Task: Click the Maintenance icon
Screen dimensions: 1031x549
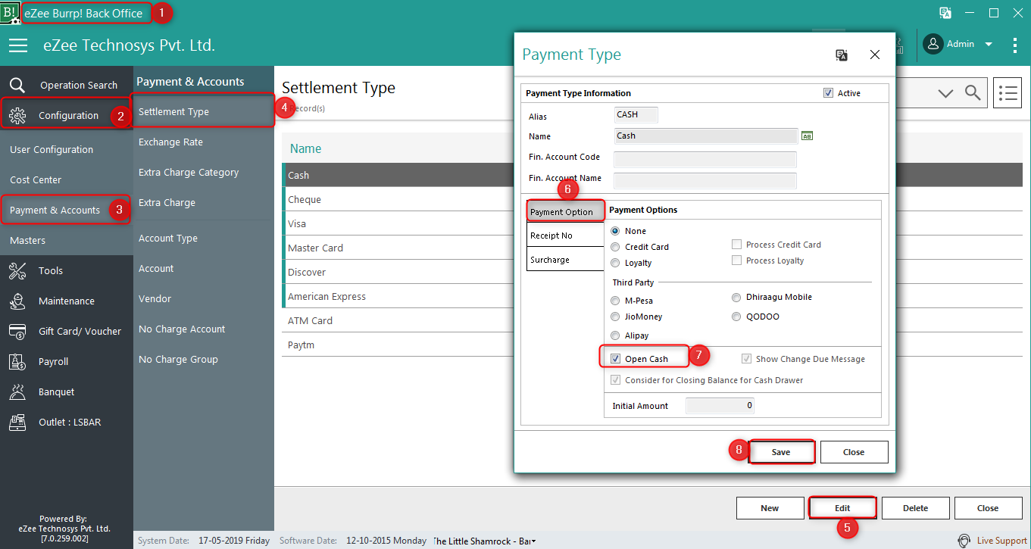Action: (17, 301)
